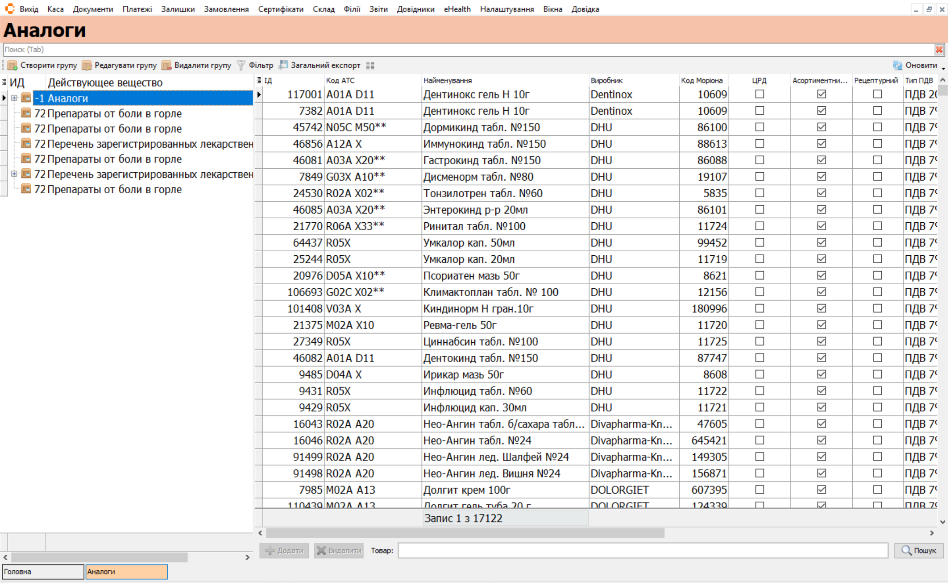Check Рецептурний box for Гастрокинд row

(877, 160)
